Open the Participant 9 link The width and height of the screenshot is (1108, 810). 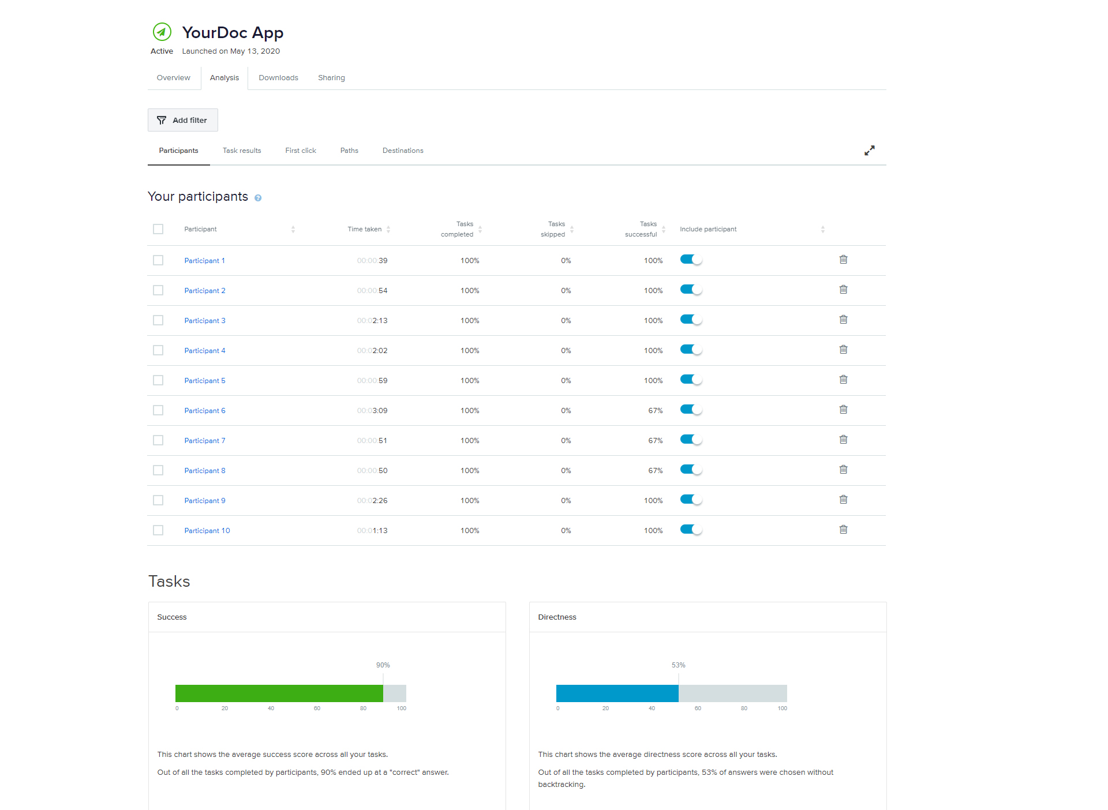tap(205, 501)
